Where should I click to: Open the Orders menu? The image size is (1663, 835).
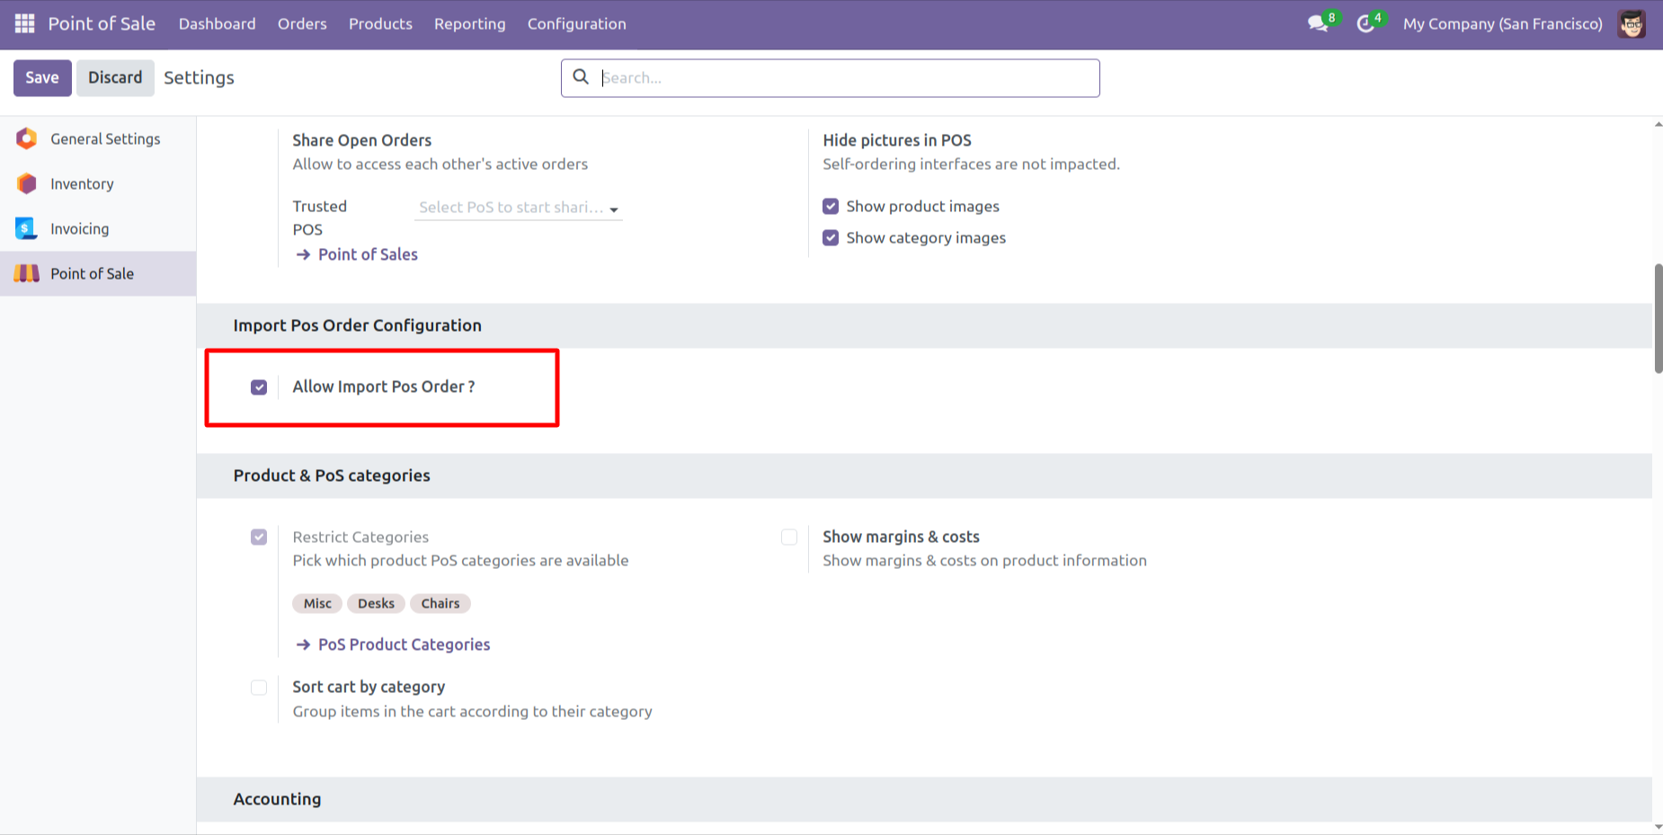pyautogui.click(x=302, y=23)
